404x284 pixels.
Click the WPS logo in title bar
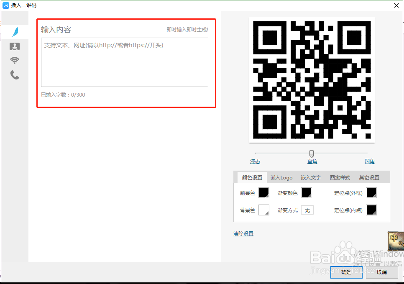tap(6, 5)
